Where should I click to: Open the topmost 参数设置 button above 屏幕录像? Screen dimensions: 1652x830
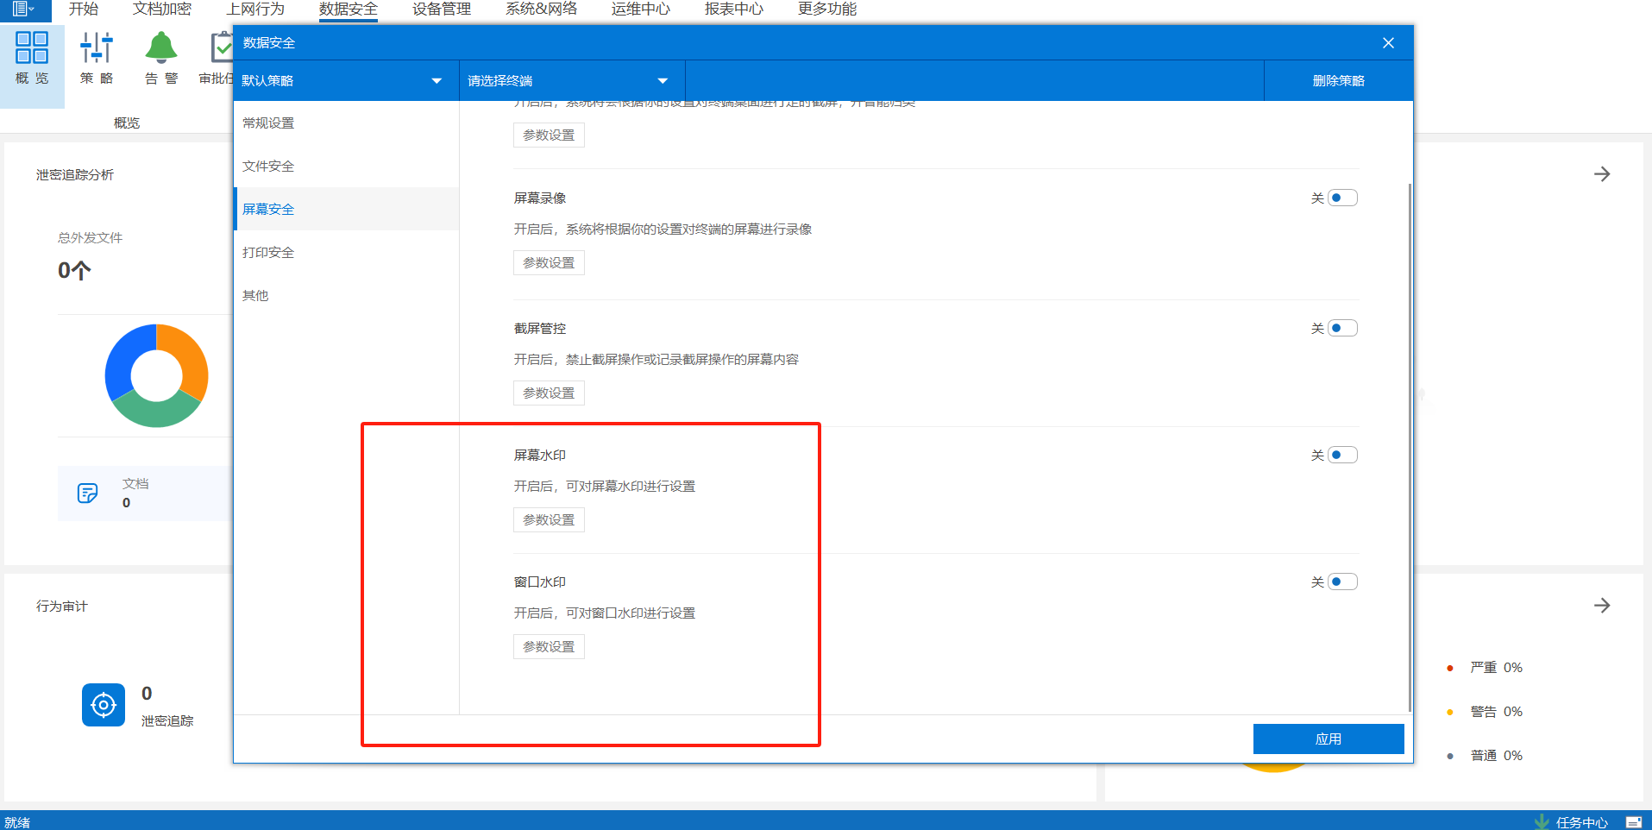point(549,135)
